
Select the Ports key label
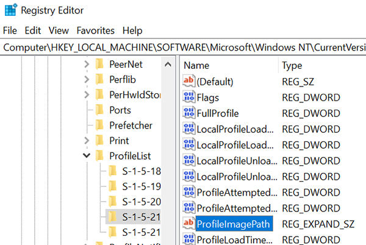tap(120, 110)
